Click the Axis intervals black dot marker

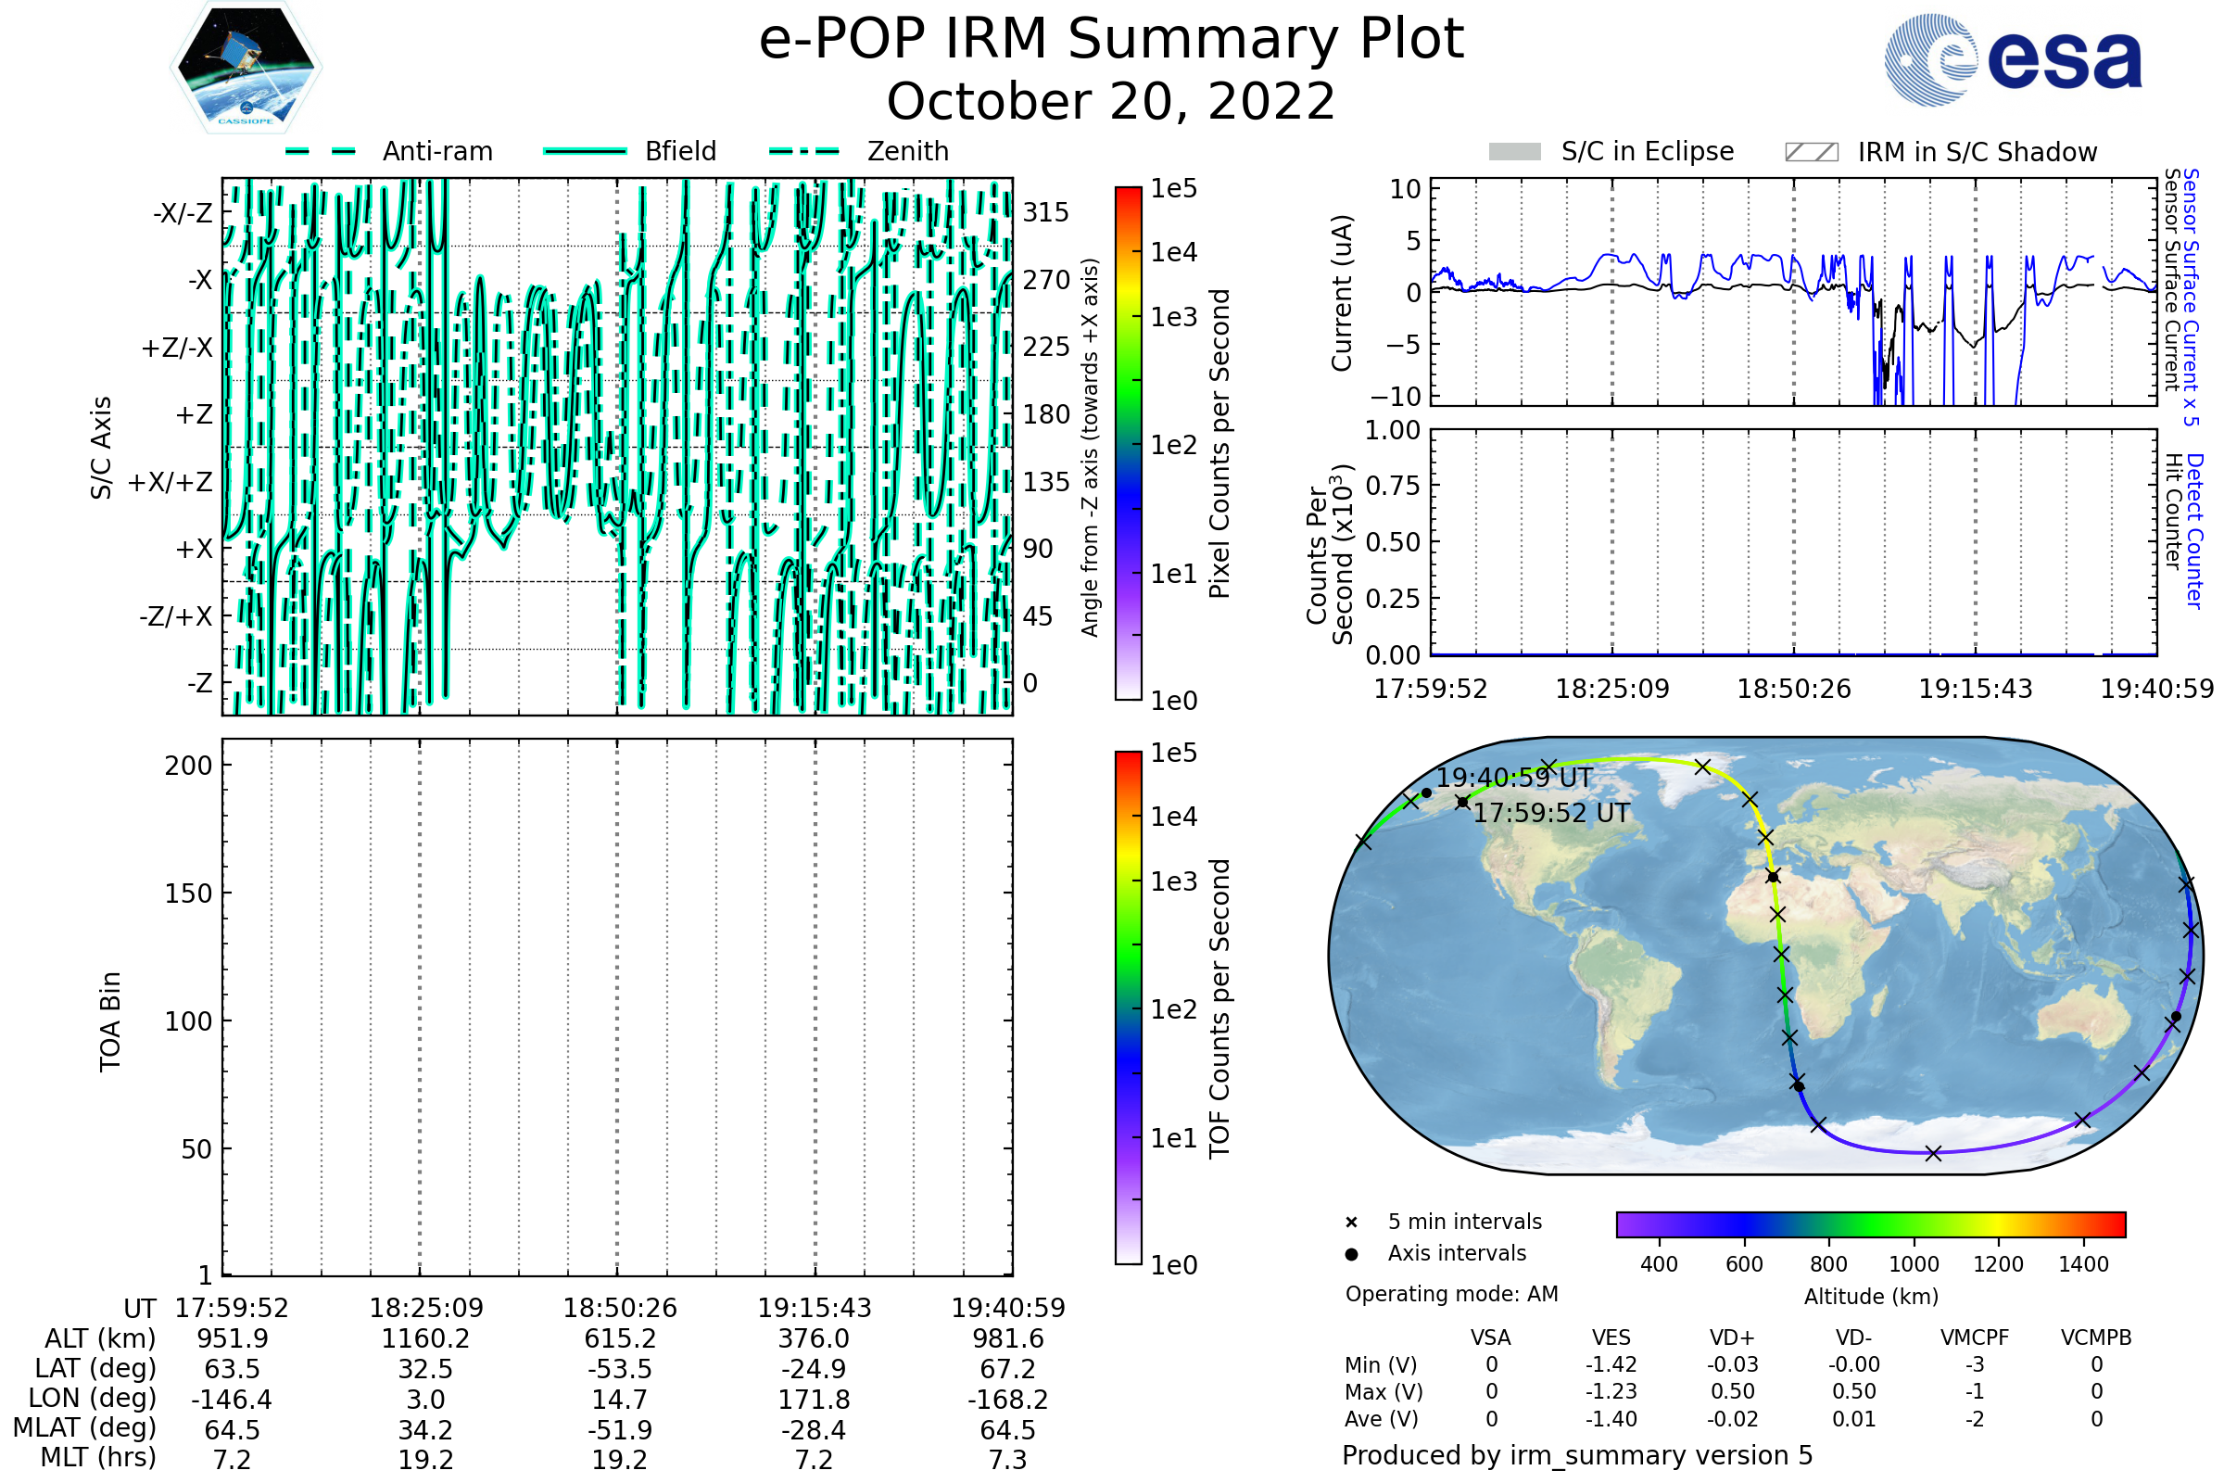click(x=1351, y=1254)
